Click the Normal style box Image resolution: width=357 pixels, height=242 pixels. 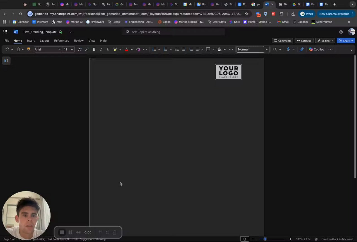pos(250,49)
